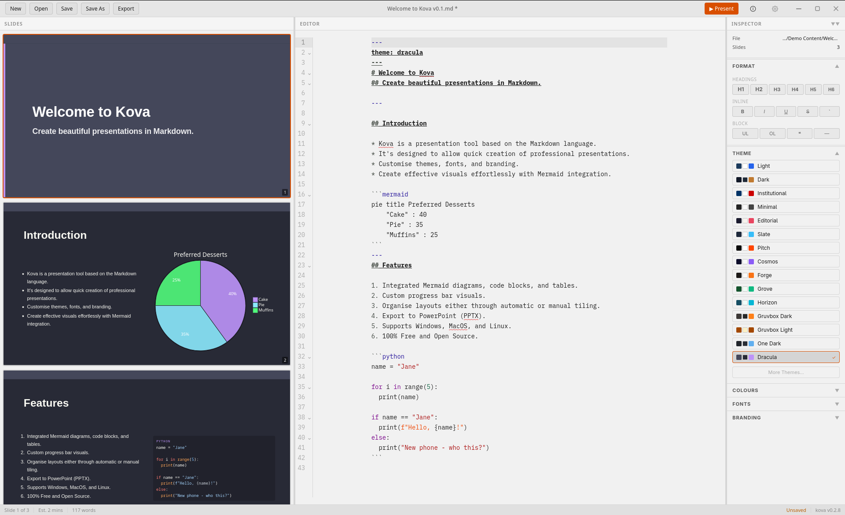Click the Save As button
The height and width of the screenshot is (515, 845).
point(95,9)
